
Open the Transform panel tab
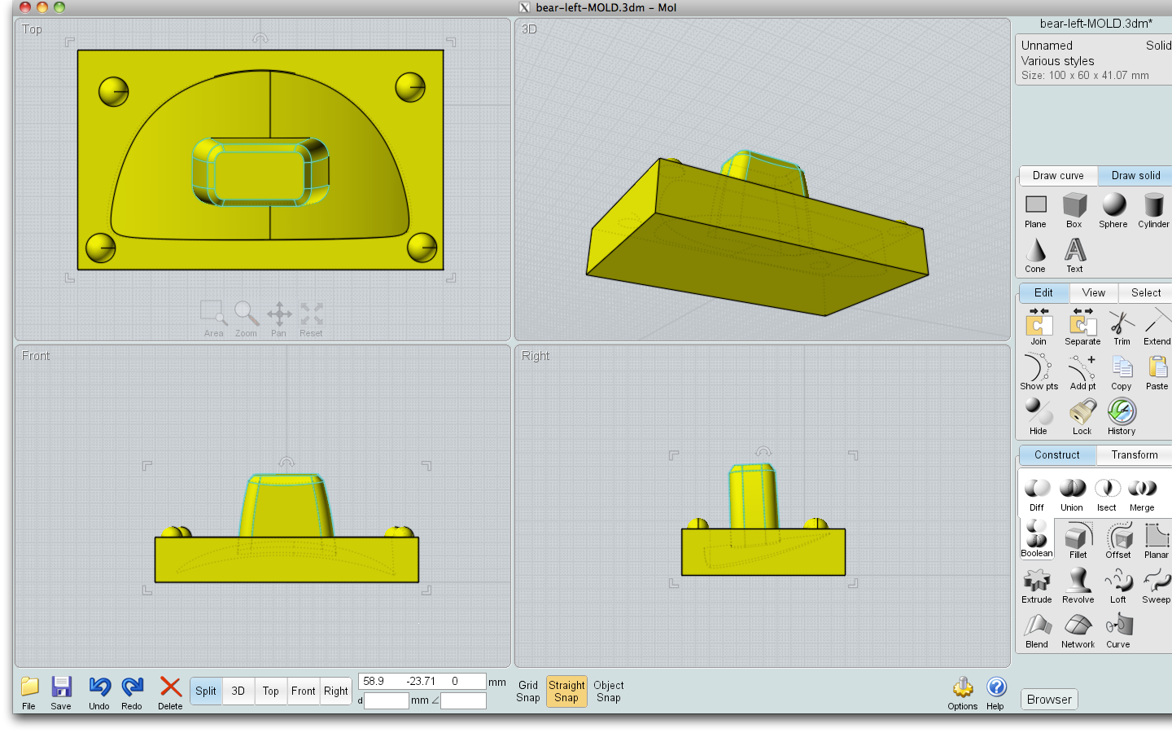pyautogui.click(x=1134, y=454)
